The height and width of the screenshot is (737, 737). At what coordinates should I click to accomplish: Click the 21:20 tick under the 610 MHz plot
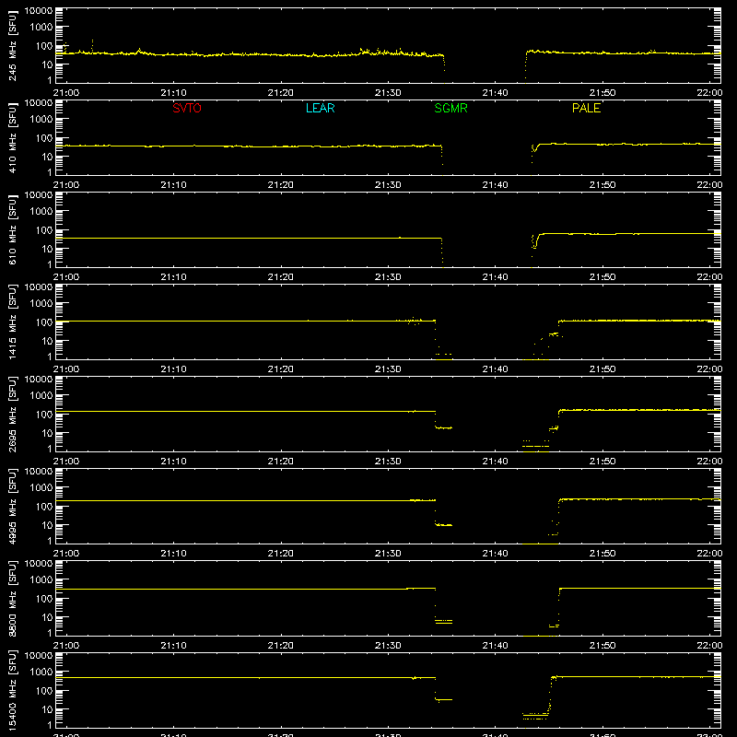[281, 277]
